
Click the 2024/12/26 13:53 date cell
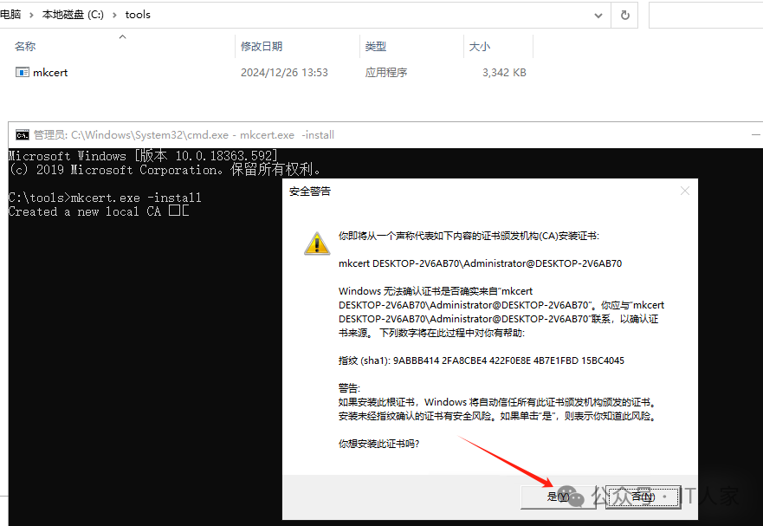284,73
